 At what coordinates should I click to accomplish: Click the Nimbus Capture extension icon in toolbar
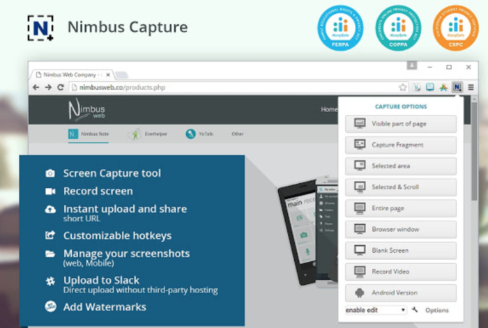tap(457, 87)
